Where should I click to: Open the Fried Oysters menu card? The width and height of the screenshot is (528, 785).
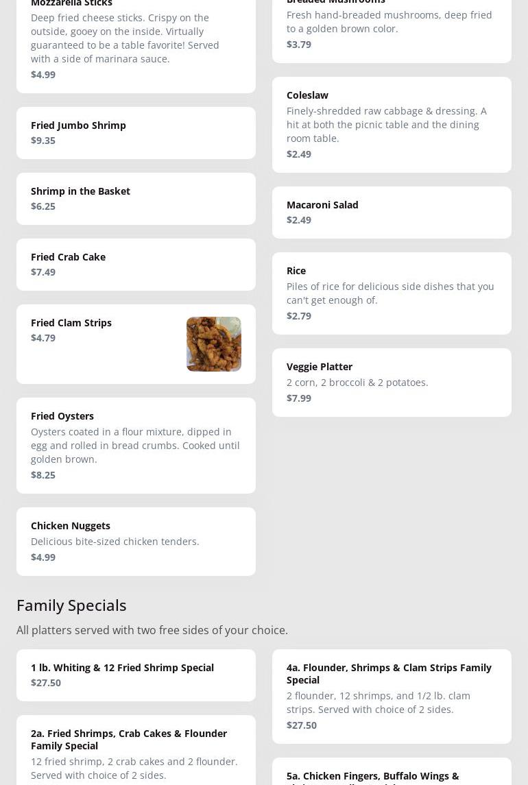pyautogui.click(x=136, y=446)
